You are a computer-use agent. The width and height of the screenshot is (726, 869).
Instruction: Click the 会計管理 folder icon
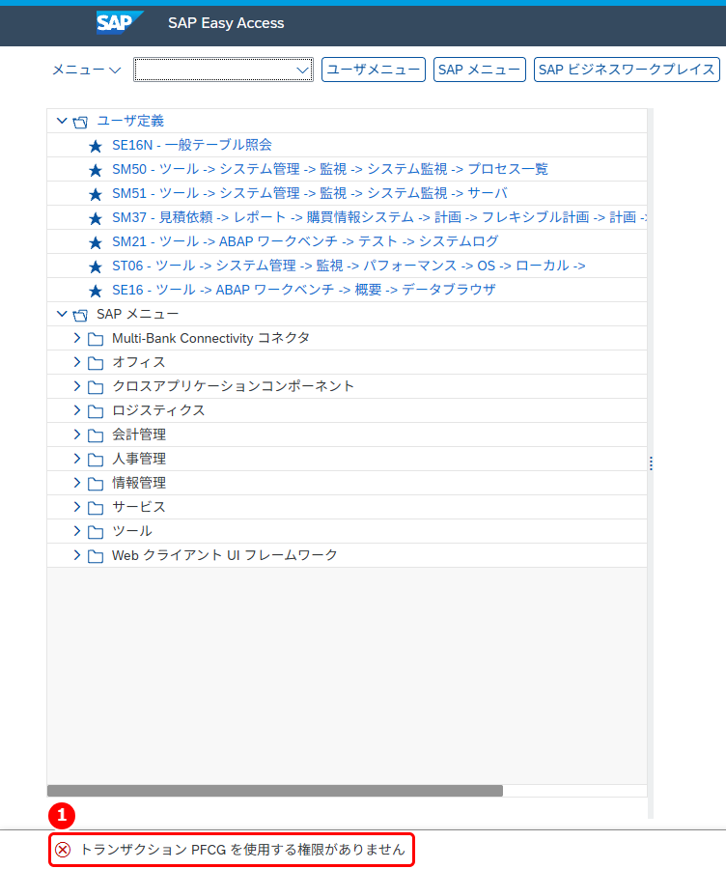(x=96, y=435)
